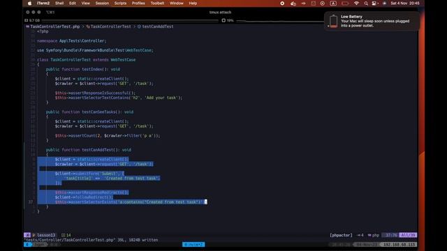Click the cursor position 37:76 indicator

coord(391,235)
